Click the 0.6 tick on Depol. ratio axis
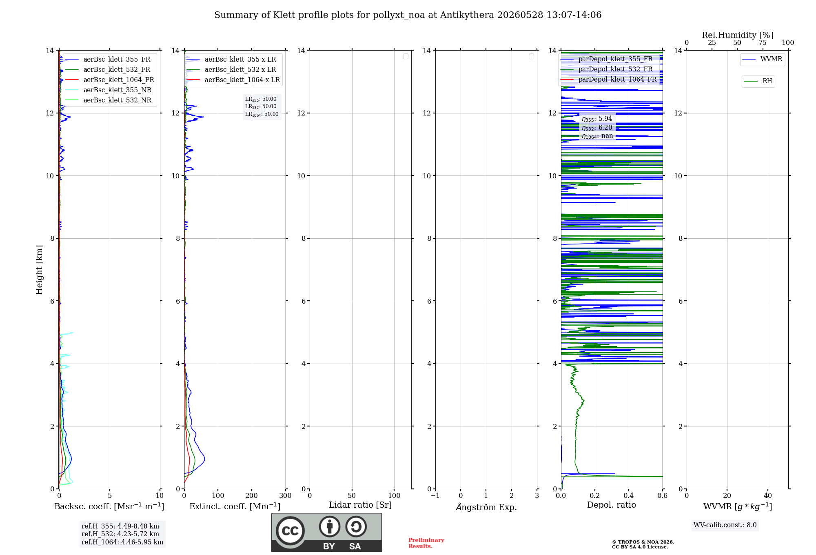This screenshot has height=555, width=816. [662, 496]
